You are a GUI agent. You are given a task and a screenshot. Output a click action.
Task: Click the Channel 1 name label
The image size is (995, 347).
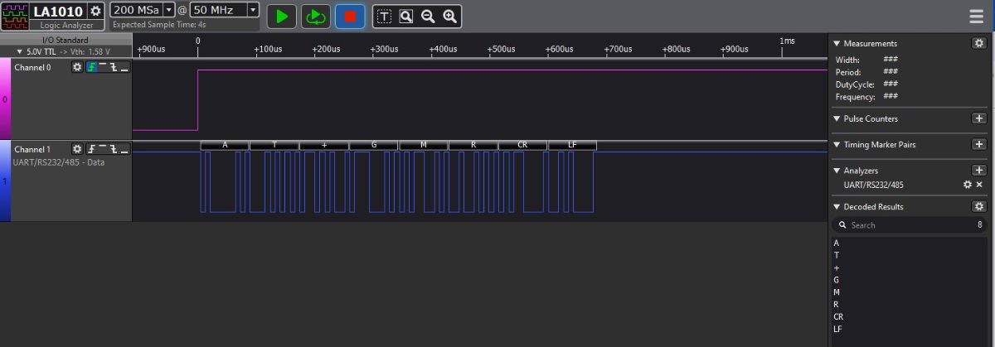coord(32,149)
